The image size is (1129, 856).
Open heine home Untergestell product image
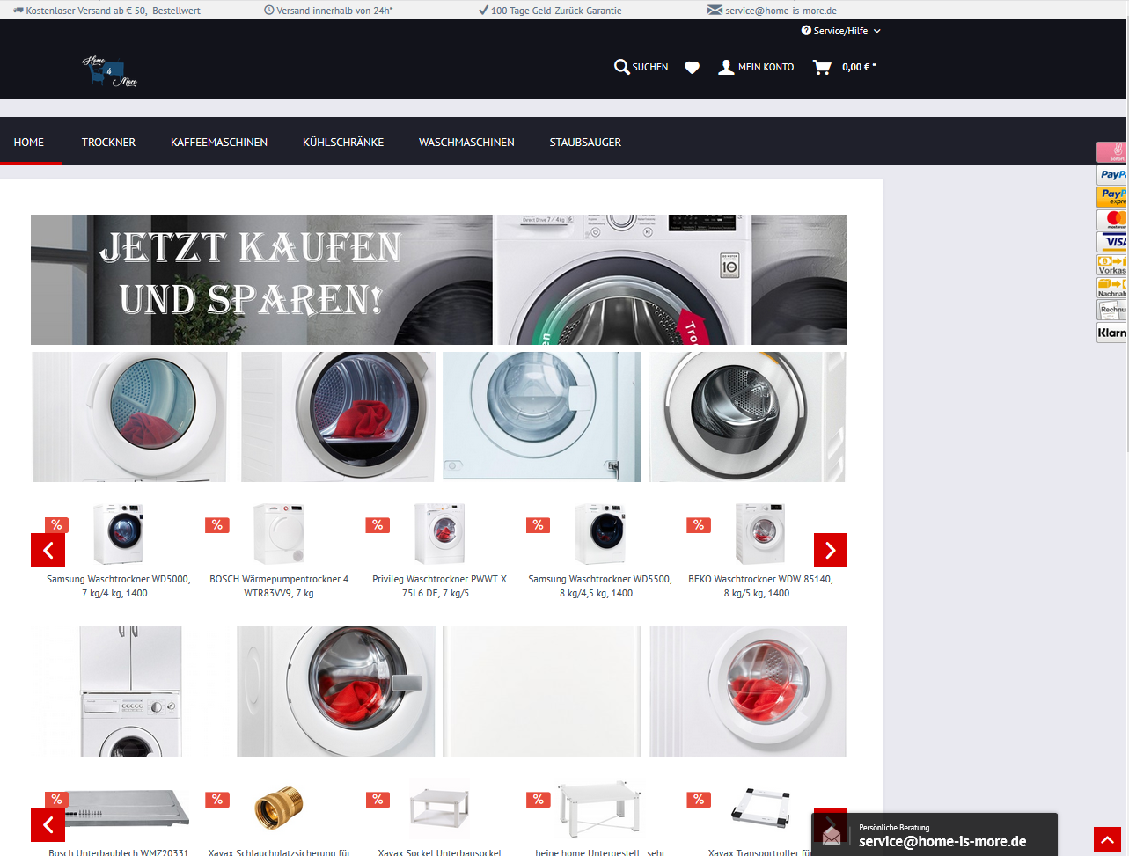point(600,809)
